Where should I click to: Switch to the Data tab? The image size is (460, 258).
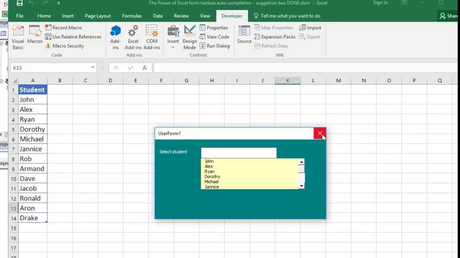(158, 16)
